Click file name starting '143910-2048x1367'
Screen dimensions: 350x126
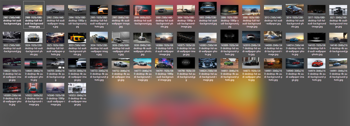pyautogui.click(x=251, y=50)
